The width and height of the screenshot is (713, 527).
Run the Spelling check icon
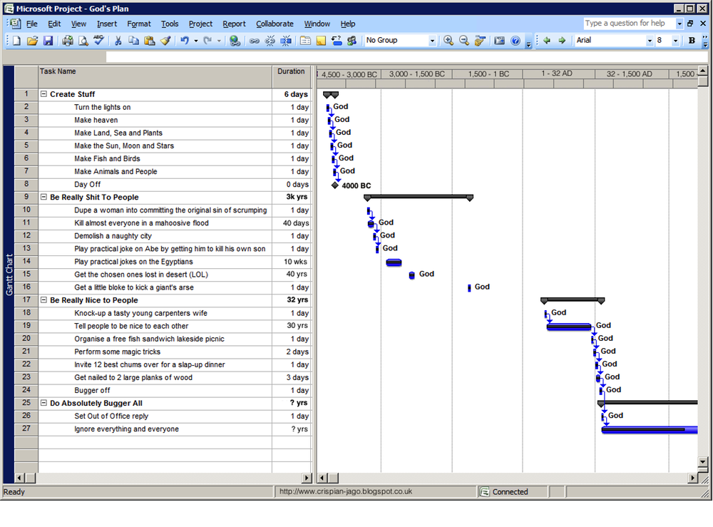click(x=98, y=41)
